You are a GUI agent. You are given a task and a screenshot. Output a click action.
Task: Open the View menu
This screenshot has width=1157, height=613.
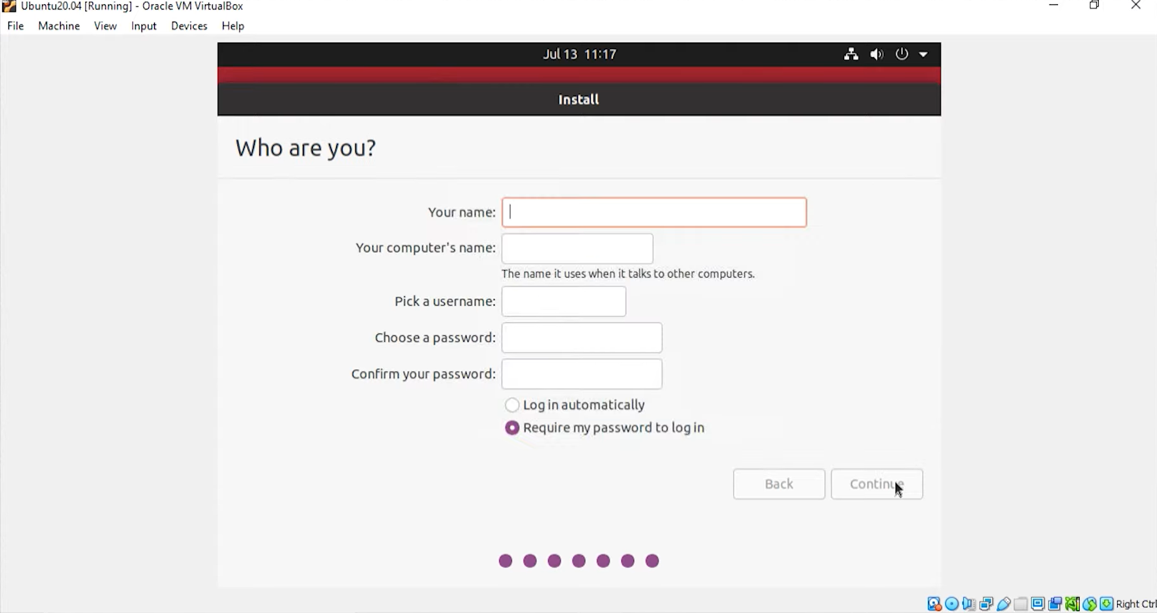[x=105, y=26]
